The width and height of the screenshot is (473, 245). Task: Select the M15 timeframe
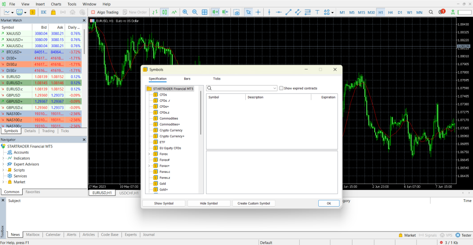point(361,12)
